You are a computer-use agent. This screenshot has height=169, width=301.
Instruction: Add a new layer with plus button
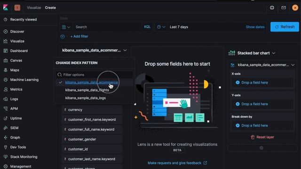[261, 148]
